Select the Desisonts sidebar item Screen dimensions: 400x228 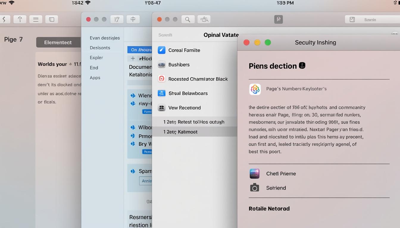pyautogui.click(x=100, y=47)
